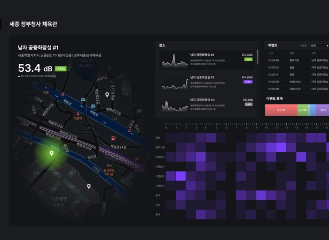Click the blue mail envelope icon on map

(x=83, y=99)
